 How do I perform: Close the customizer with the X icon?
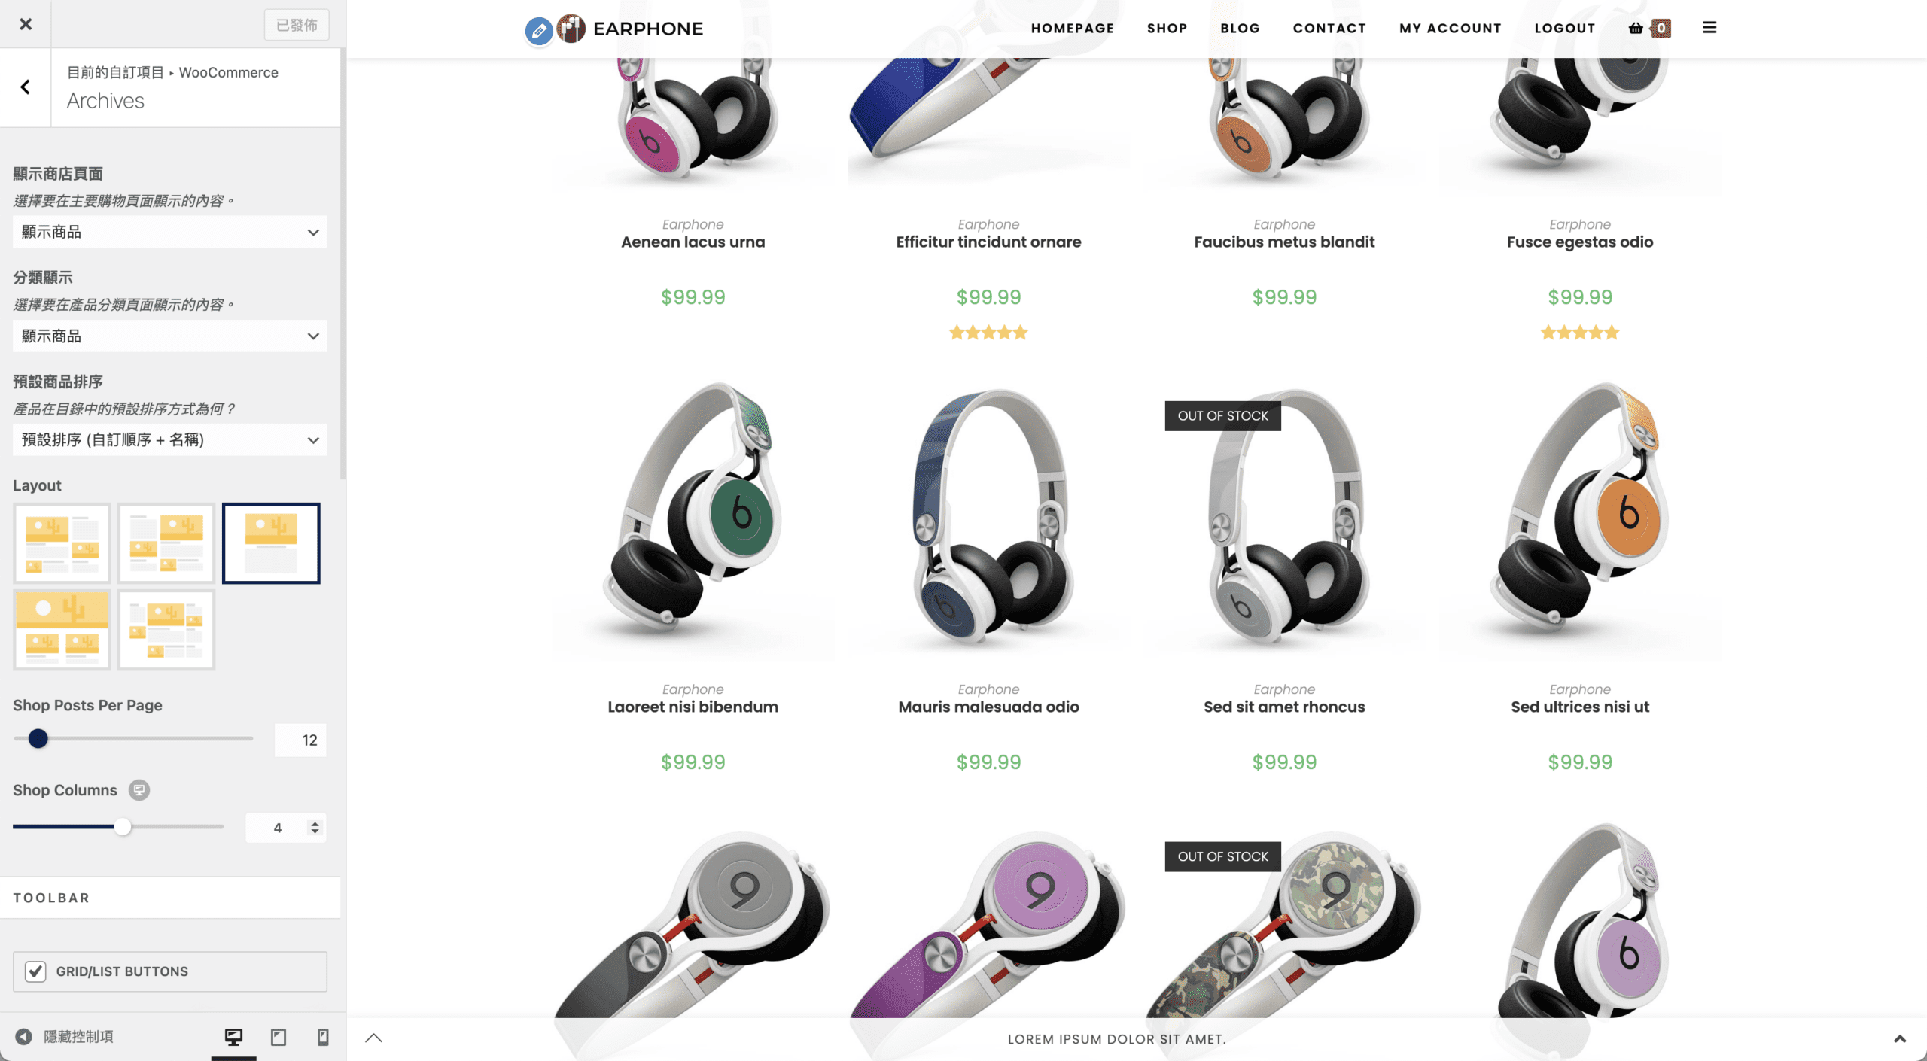(26, 24)
